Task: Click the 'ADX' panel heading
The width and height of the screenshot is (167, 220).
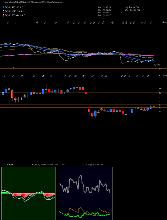Action: click(63, 165)
